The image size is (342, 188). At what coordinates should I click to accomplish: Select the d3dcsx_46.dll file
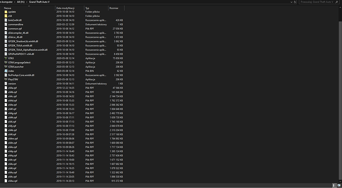point(15,37)
